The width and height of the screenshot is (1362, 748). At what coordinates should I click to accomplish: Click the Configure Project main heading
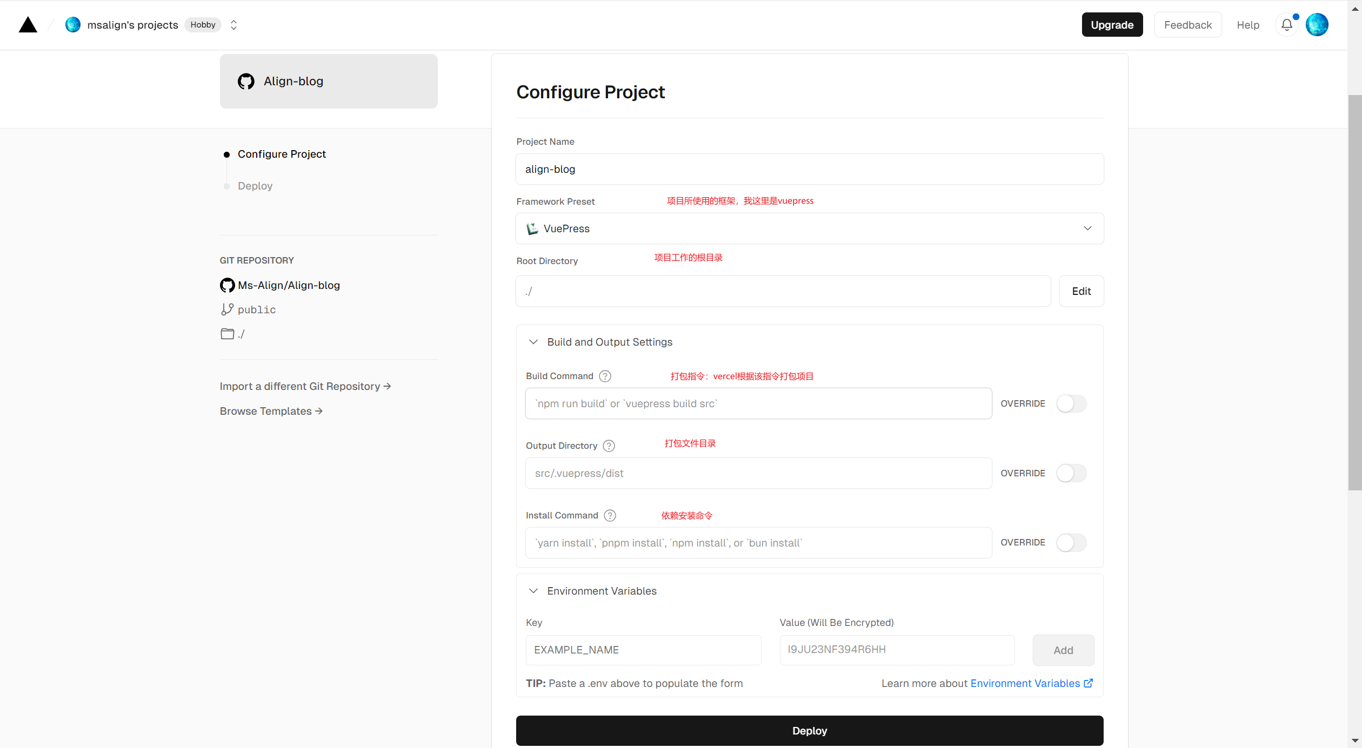click(x=590, y=92)
